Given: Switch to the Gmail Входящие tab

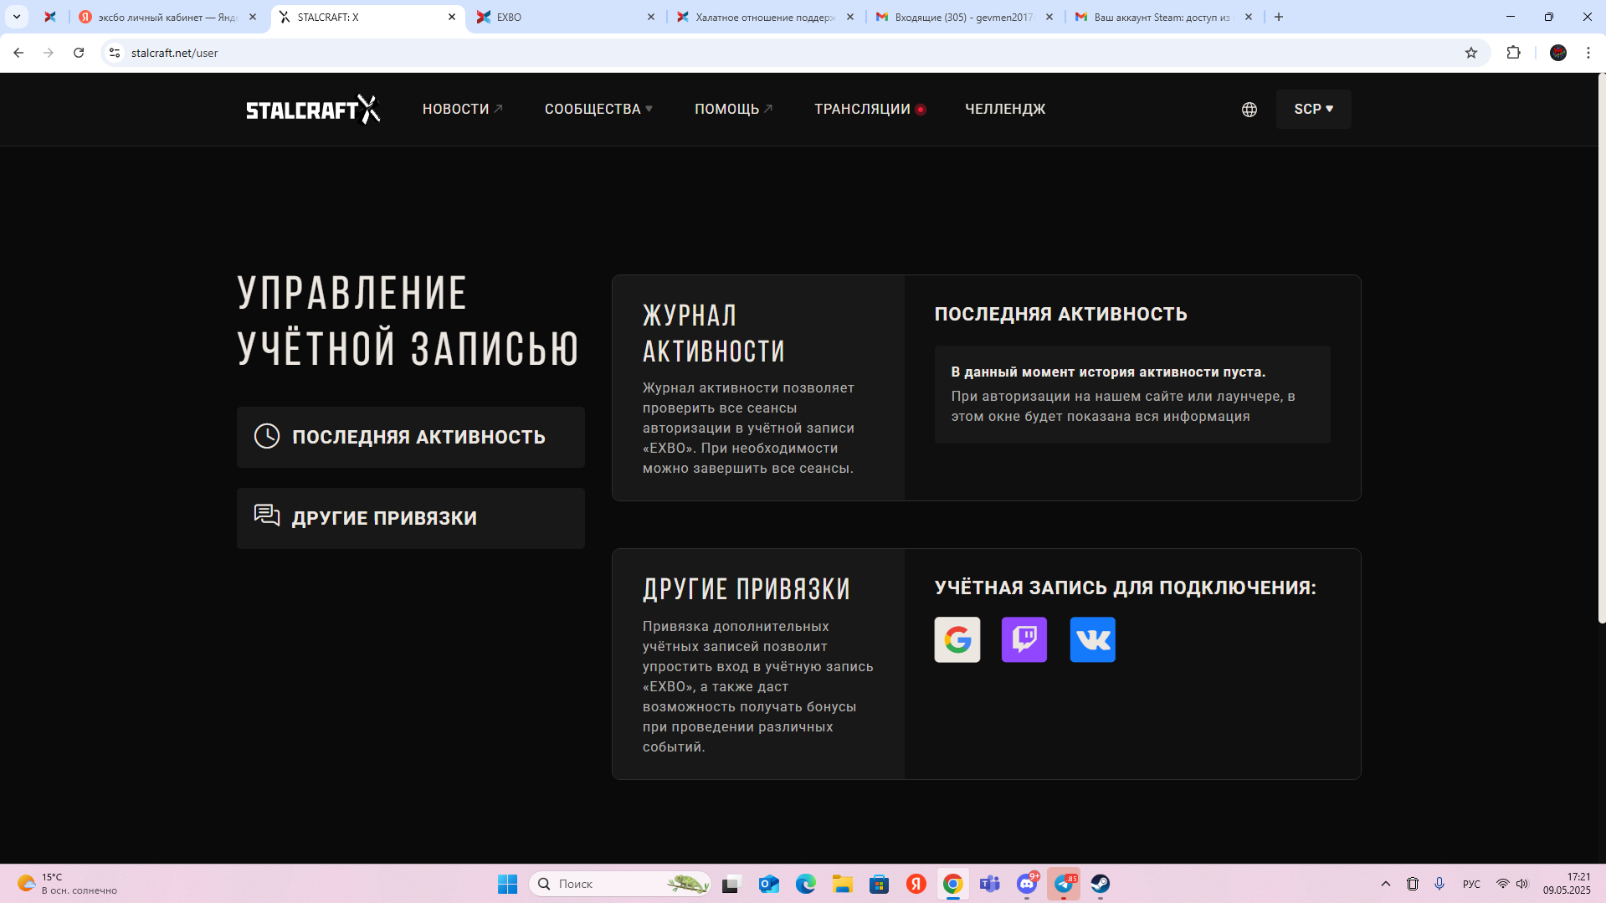Looking at the screenshot, I should pyautogui.click(x=964, y=17).
